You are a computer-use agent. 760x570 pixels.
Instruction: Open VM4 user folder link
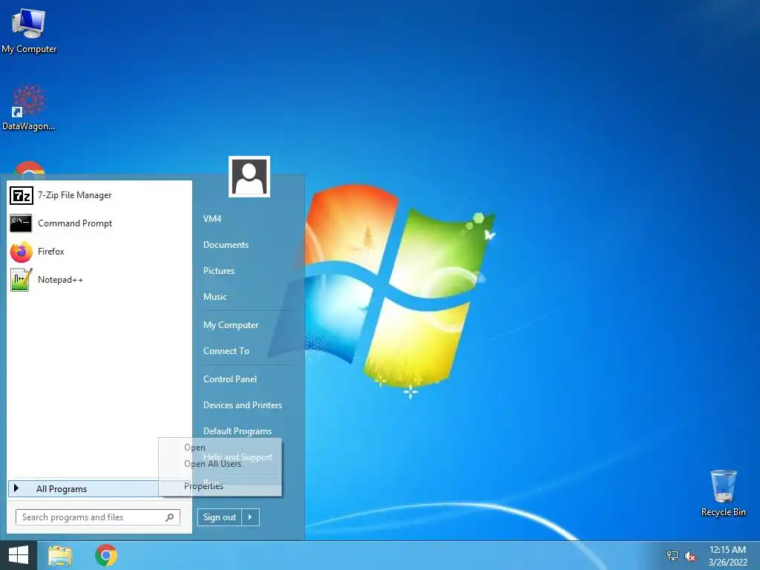212,219
